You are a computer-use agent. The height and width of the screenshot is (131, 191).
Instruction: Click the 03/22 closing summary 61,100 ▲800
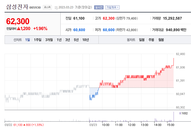click(x=28, y=125)
